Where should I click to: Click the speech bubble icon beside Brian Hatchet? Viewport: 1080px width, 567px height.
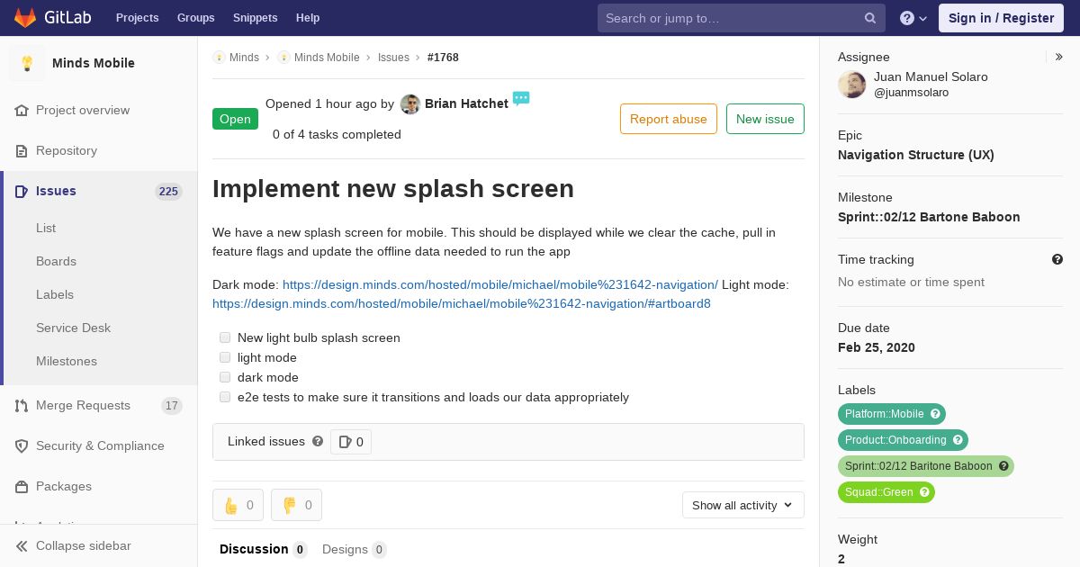coord(520,98)
